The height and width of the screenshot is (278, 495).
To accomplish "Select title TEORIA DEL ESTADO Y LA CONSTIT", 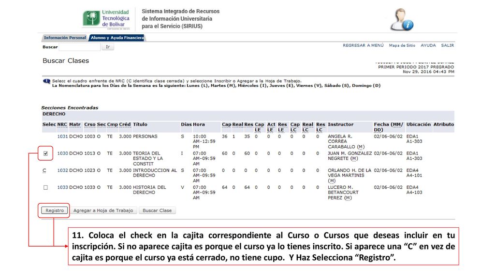I will click(x=149, y=158).
